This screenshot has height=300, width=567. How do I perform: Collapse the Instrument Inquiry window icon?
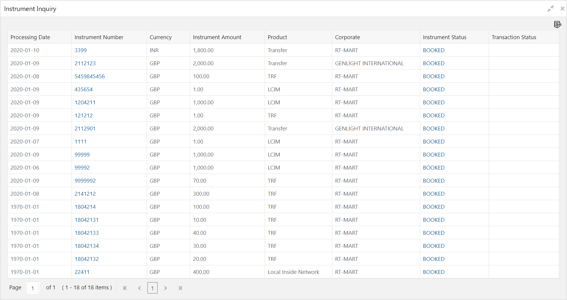point(551,9)
